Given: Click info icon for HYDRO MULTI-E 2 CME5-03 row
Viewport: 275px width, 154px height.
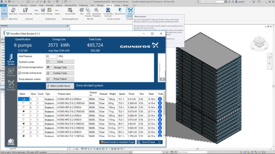Looking at the screenshot, I should coord(160,124).
